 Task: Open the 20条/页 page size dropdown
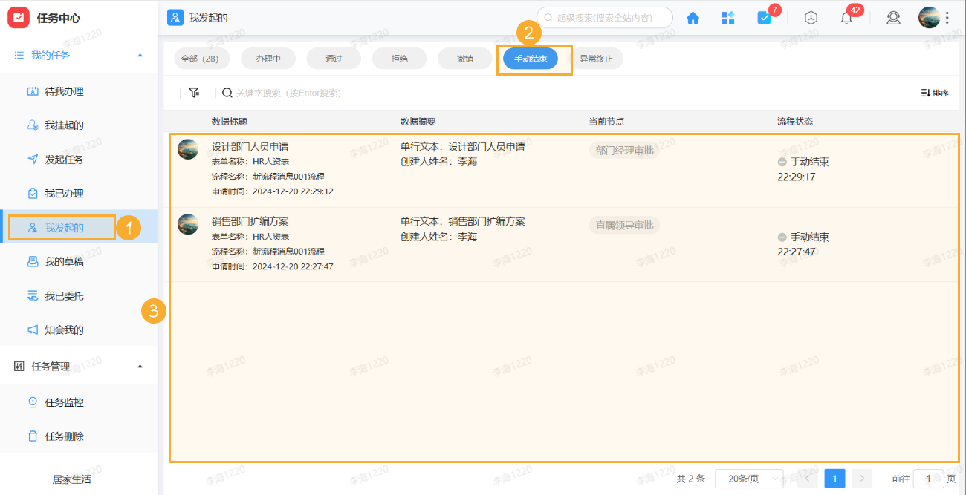pos(747,478)
